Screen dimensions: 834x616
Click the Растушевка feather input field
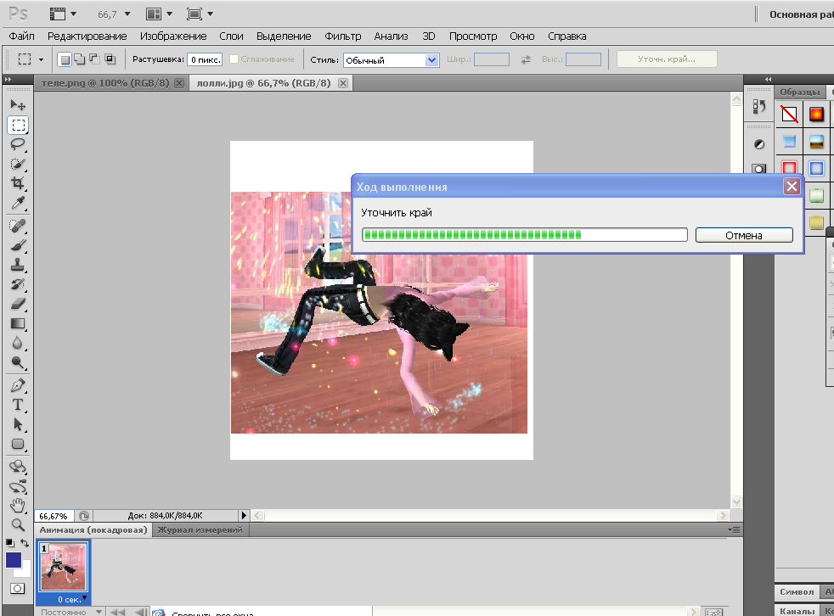pos(205,59)
